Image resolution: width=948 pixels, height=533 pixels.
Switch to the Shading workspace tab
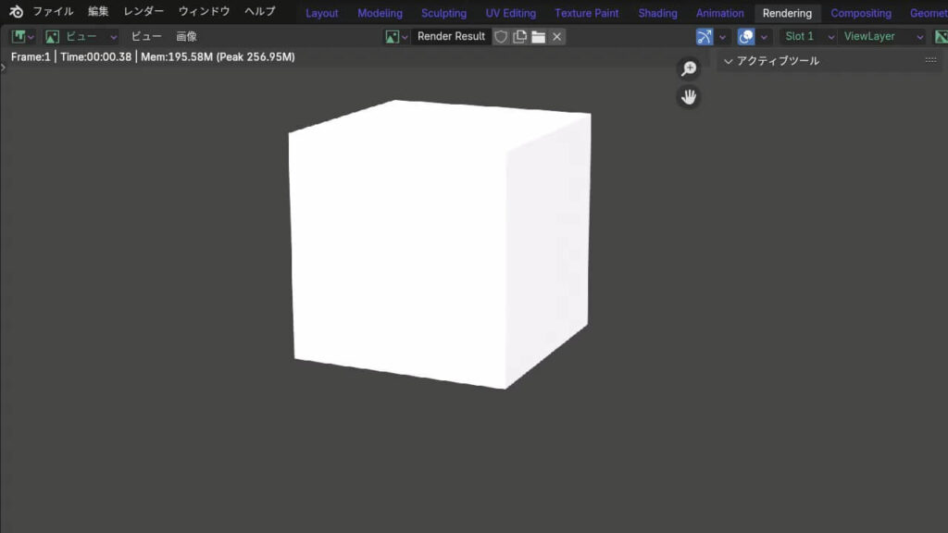pos(658,13)
